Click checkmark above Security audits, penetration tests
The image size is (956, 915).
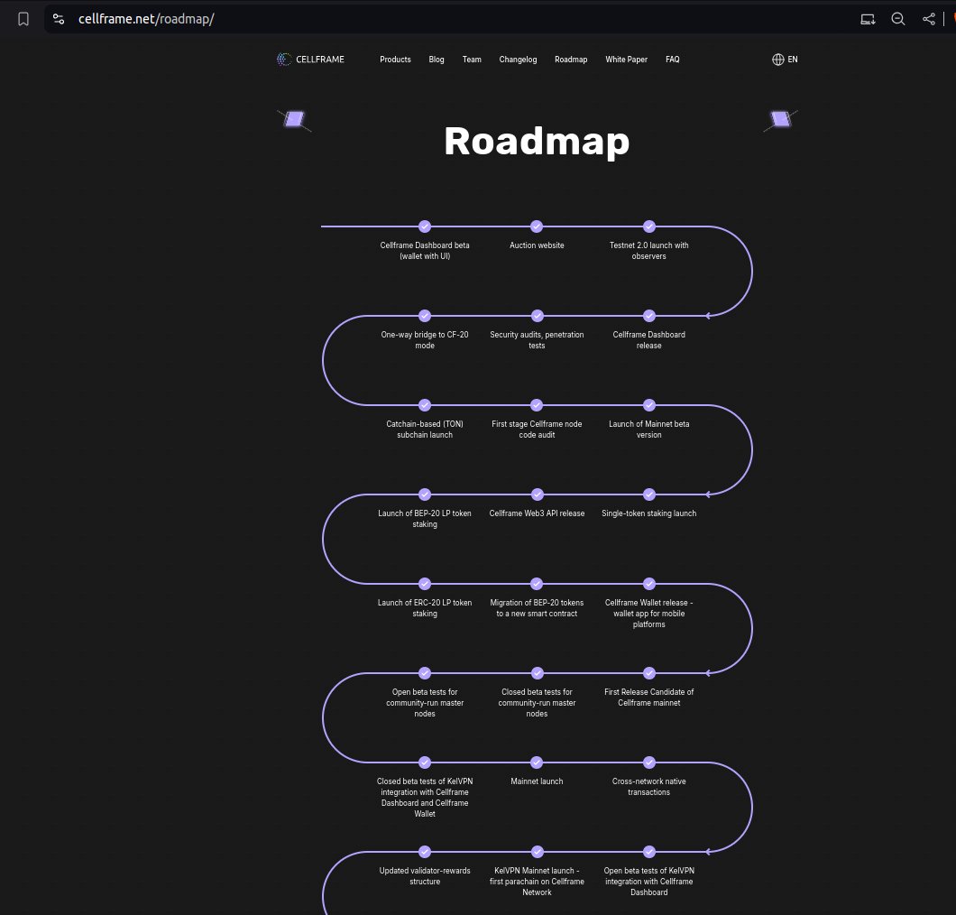coord(538,315)
